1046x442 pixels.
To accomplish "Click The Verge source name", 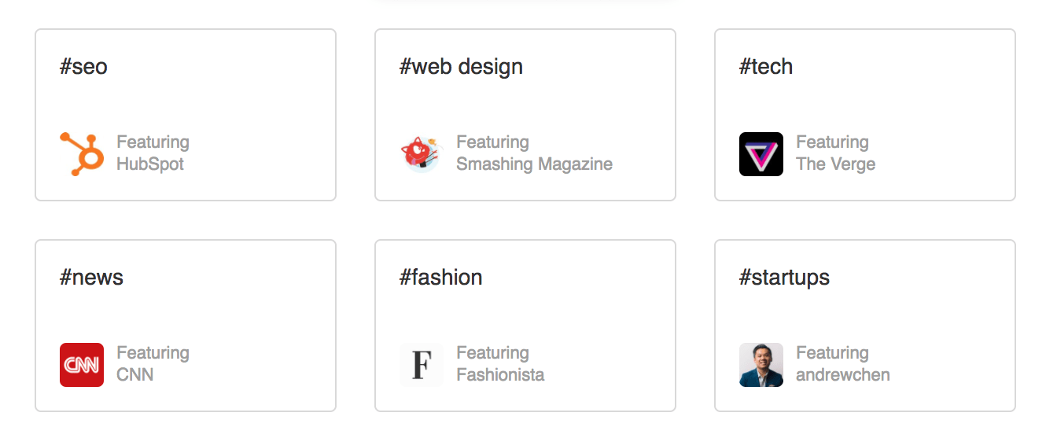I will pos(835,164).
